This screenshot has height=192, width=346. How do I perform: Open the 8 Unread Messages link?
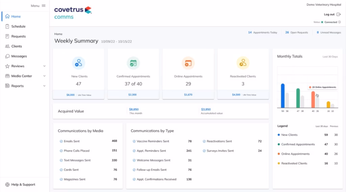(329, 32)
